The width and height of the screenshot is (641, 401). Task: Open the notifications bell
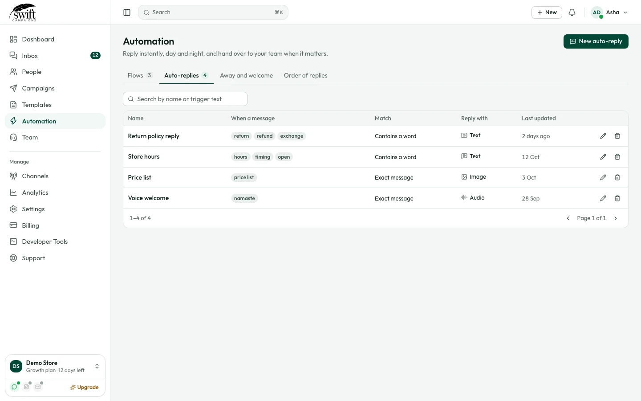coord(572,12)
